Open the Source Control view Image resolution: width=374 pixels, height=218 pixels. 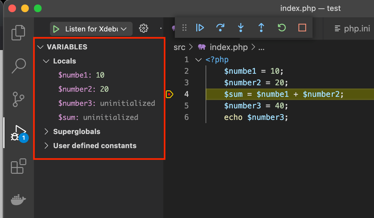pos(18,99)
